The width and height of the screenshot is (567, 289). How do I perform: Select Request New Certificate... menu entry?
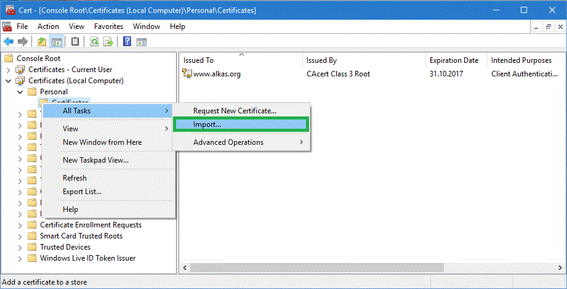tap(235, 110)
